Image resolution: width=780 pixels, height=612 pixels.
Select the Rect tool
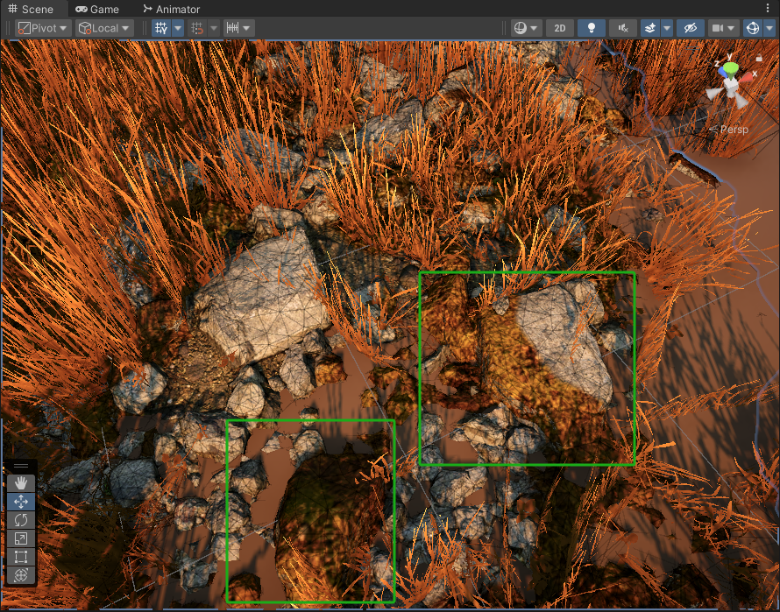pos(21,557)
